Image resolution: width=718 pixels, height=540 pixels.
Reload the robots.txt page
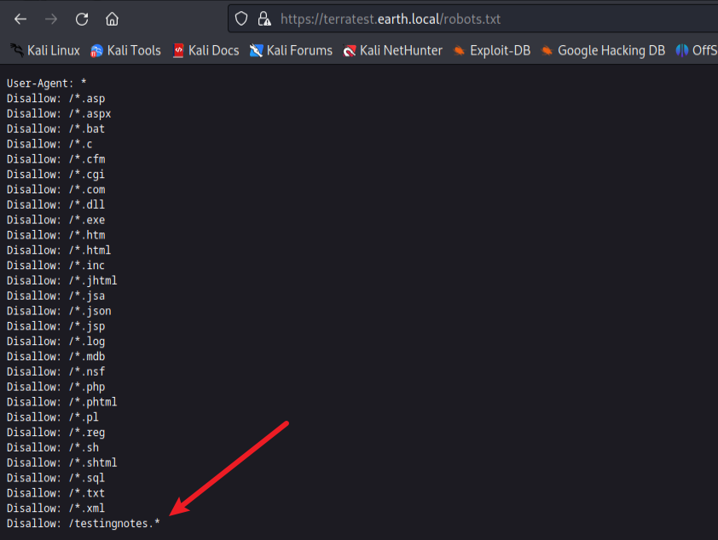pyautogui.click(x=82, y=19)
